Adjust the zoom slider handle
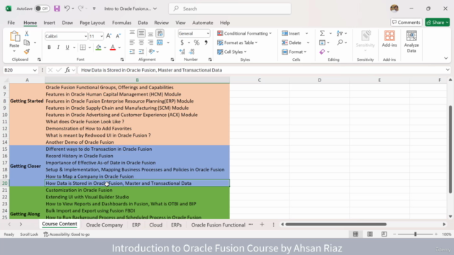 click(415, 234)
